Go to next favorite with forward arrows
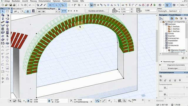This screenshot has width=188, height=106. pos(43,11)
